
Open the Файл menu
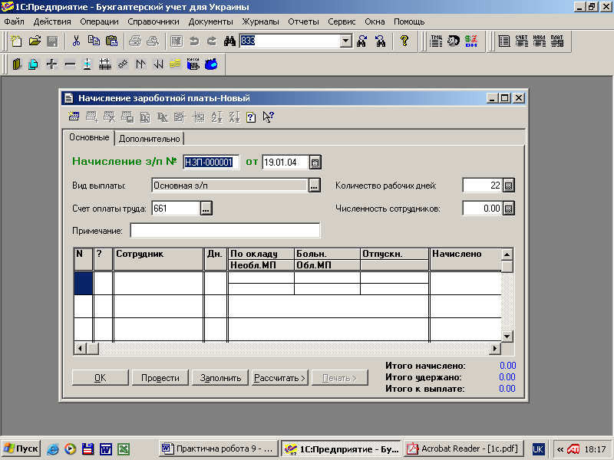click(x=14, y=22)
